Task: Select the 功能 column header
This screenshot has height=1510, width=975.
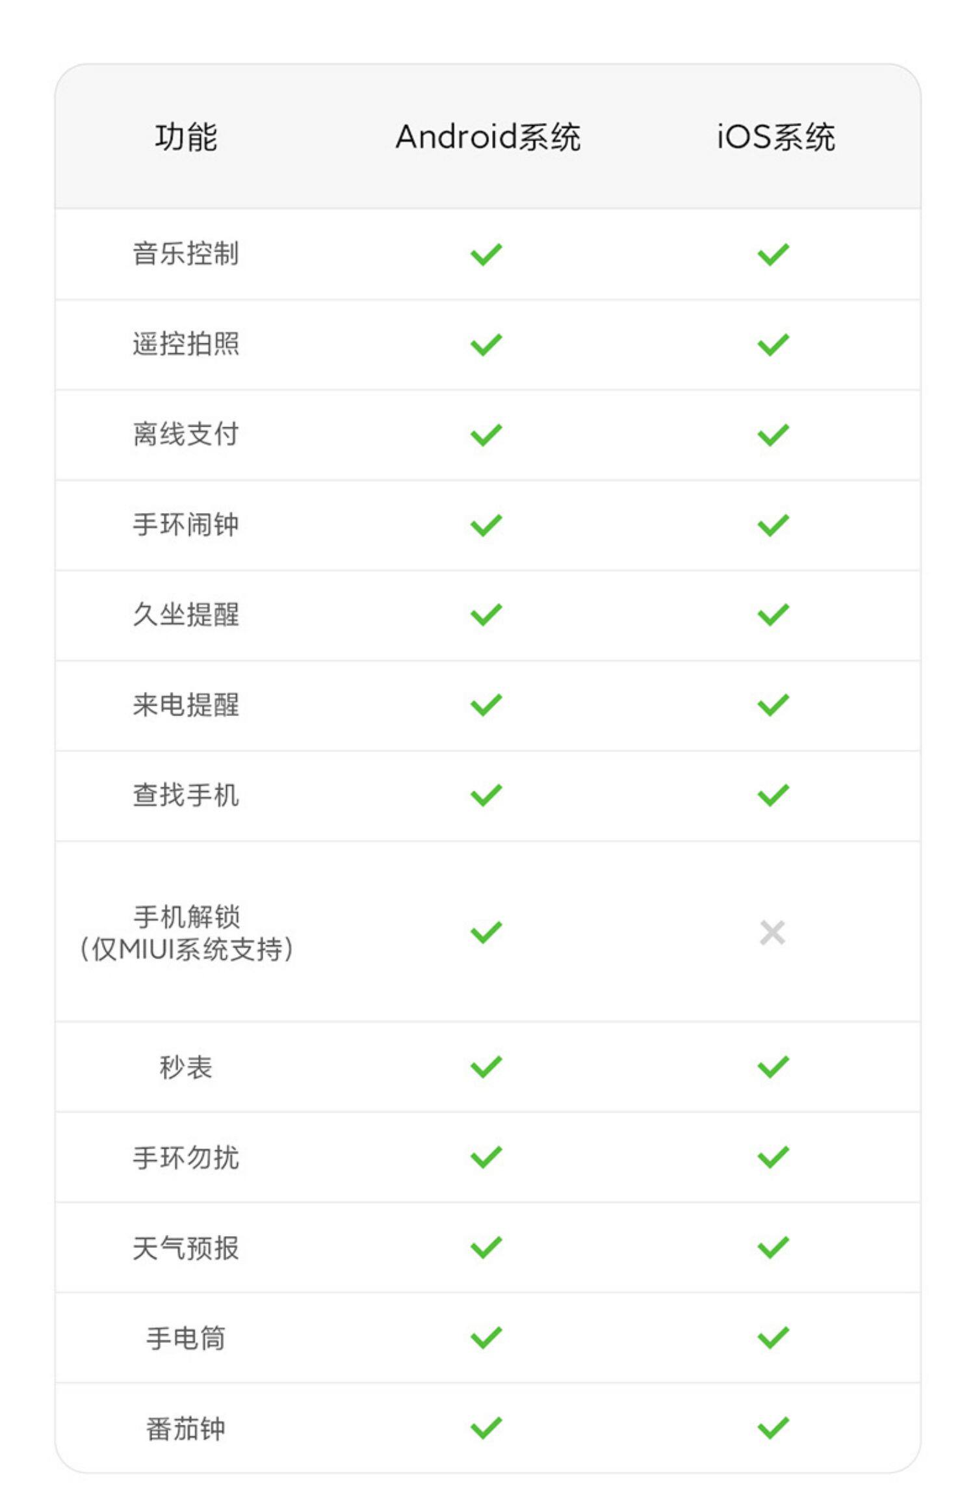Action: [186, 137]
